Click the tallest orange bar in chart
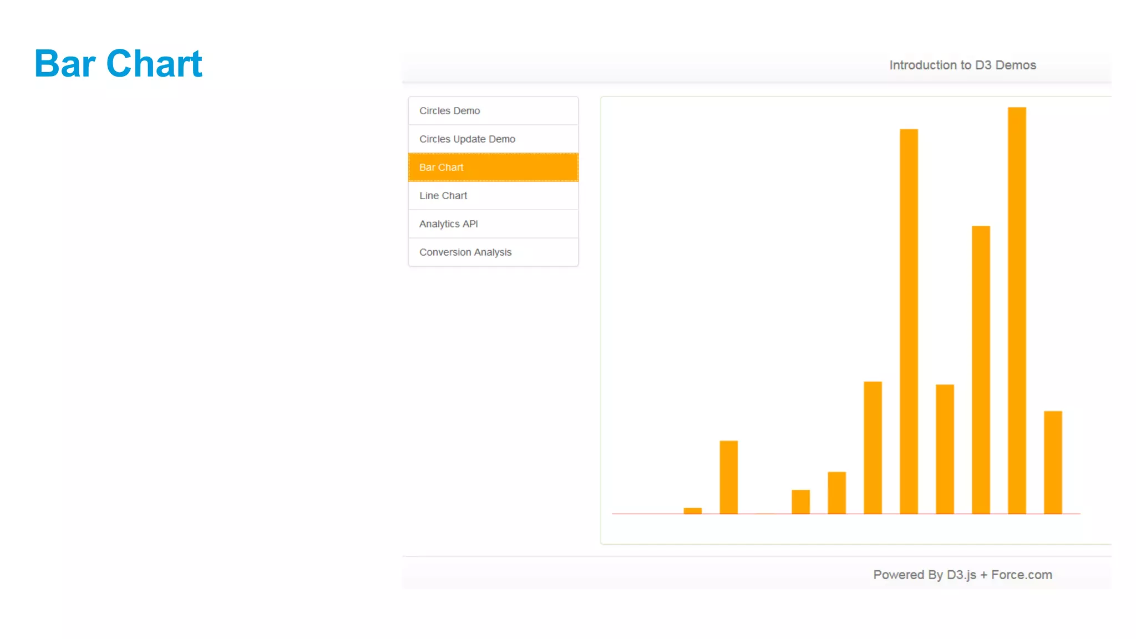The width and height of the screenshot is (1136, 639). click(1017, 311)
